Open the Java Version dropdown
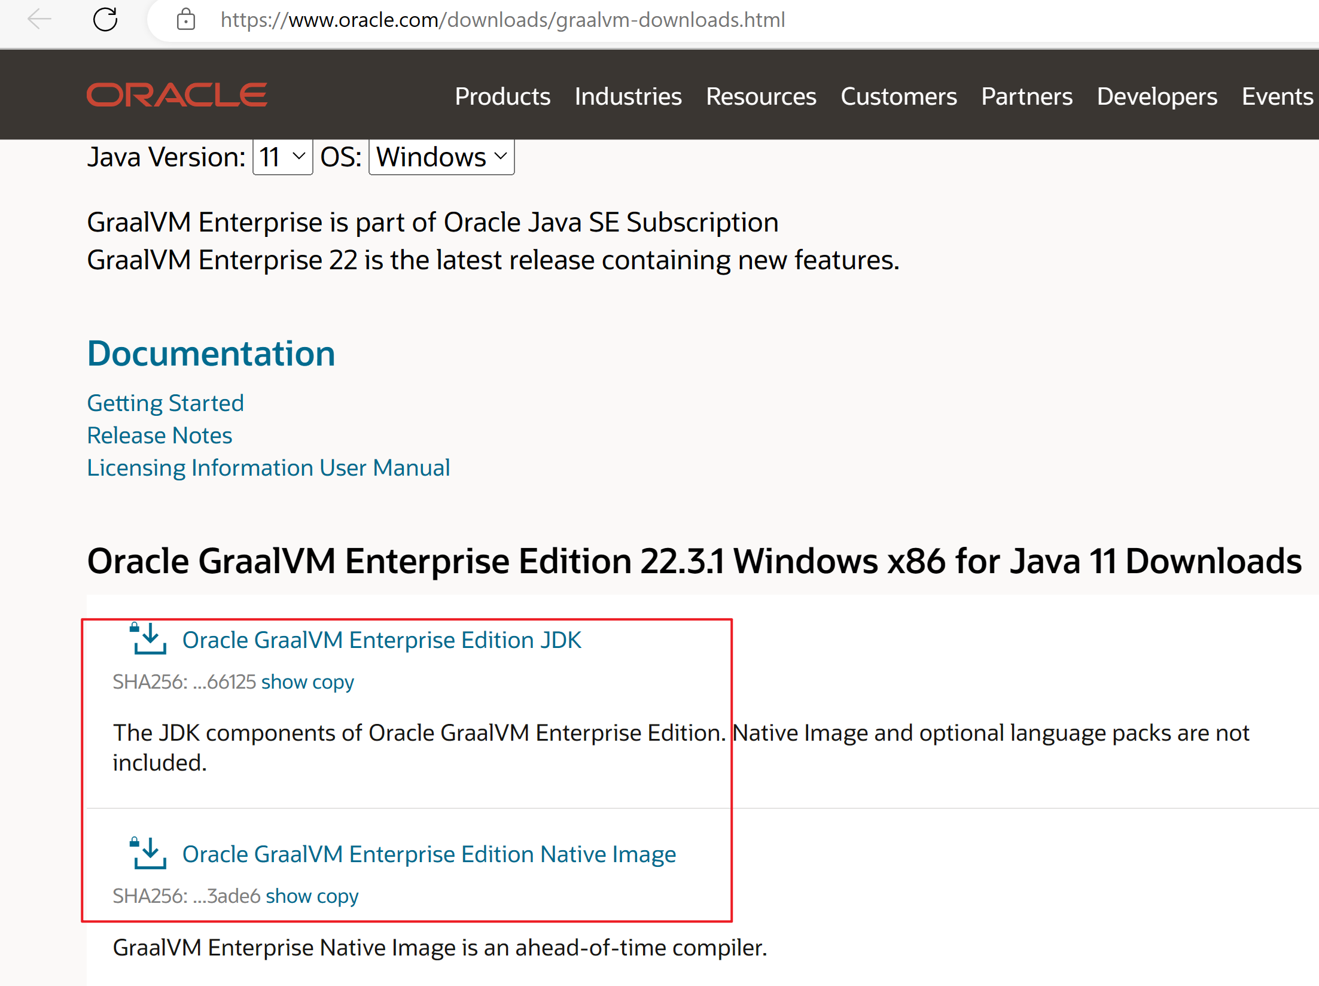The width and height of the screenshot is (1319, 986). point(282,157)
